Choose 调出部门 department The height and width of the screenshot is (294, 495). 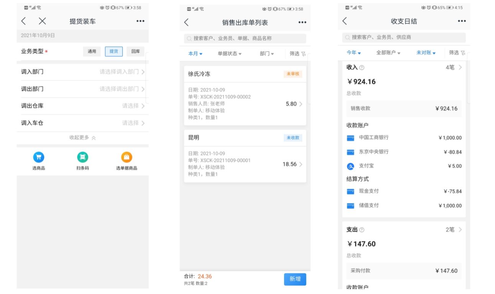point(83,89)
